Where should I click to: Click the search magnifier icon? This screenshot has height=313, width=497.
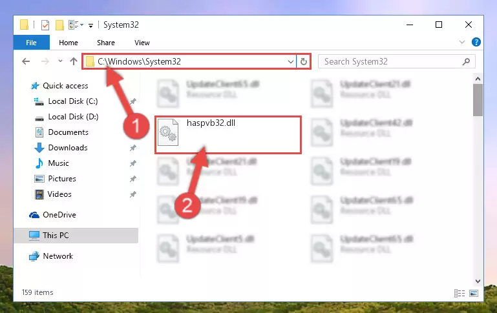coord(466,61)
